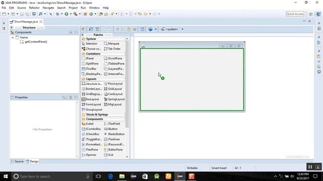The width and height of the screenshot is (323, 181).
Task: Click the frame content pane canvas
Action: [192, 79]
